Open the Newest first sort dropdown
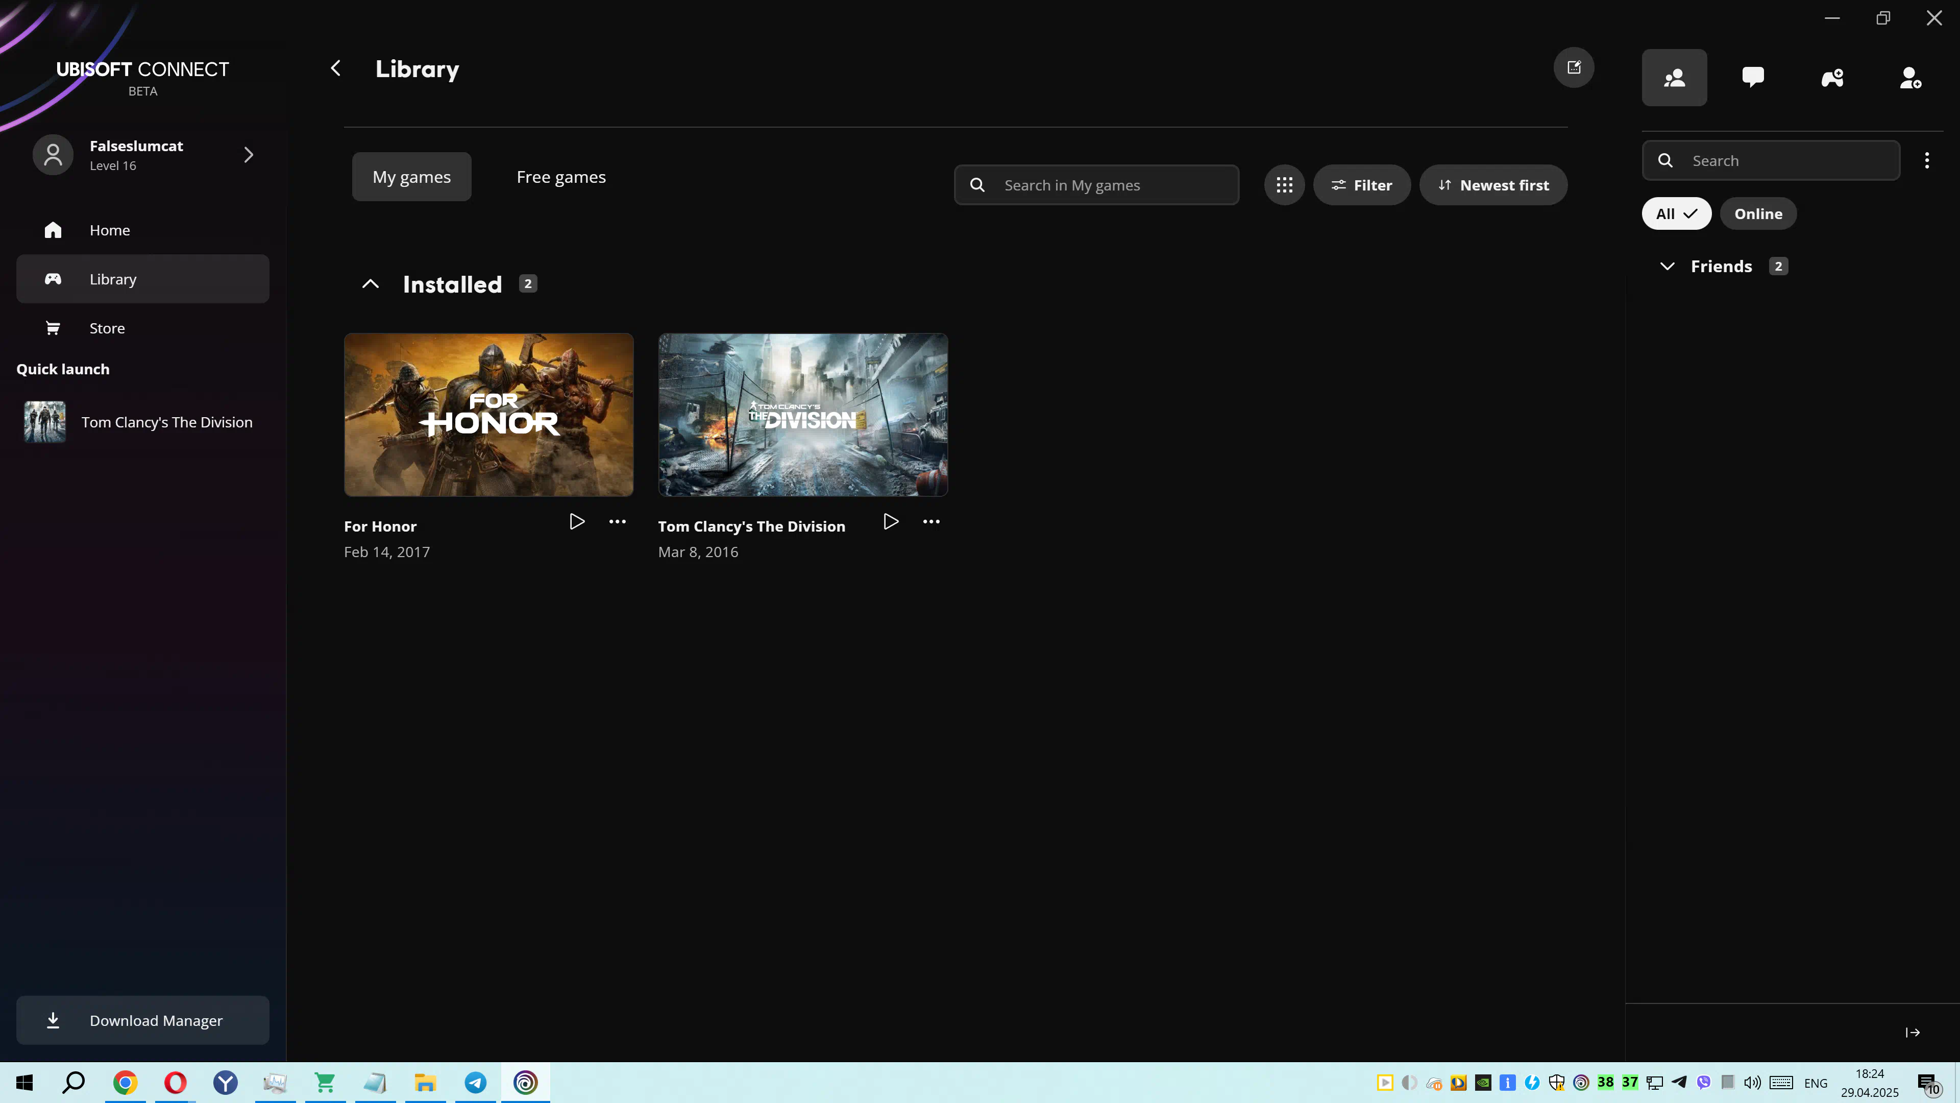This screenshot has height=1103, width=1960. pyautogui.click(x=1493, y=185)
